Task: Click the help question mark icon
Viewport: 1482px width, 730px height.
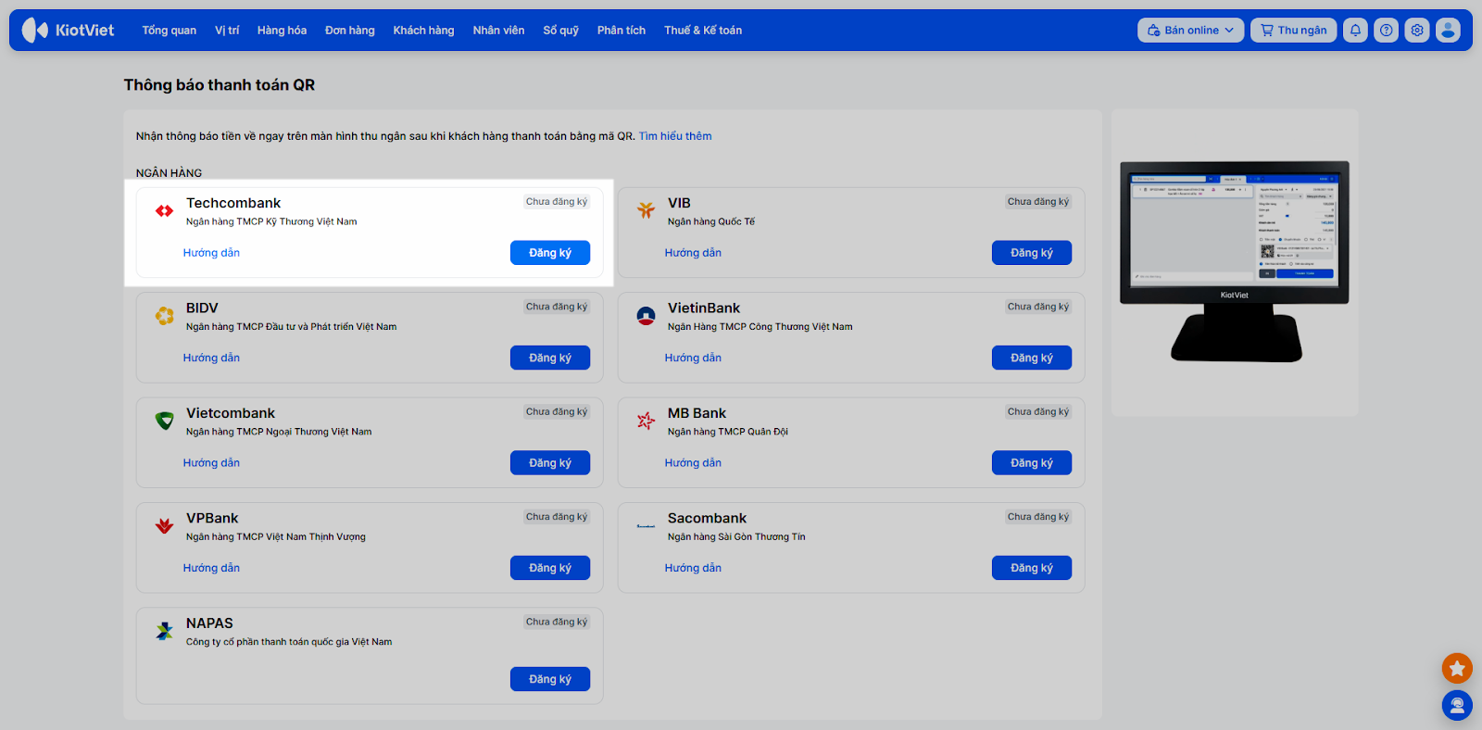Action: 1386,31
